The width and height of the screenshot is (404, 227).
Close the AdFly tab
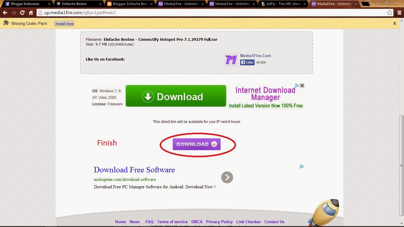click(305, 4)
